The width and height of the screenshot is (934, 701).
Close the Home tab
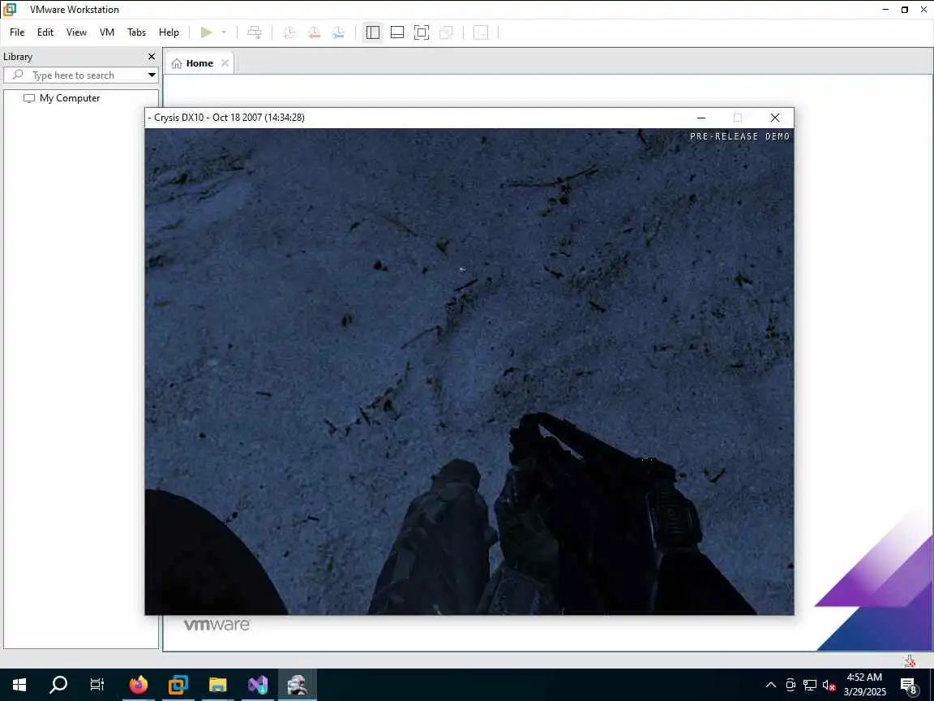(225, 63)
